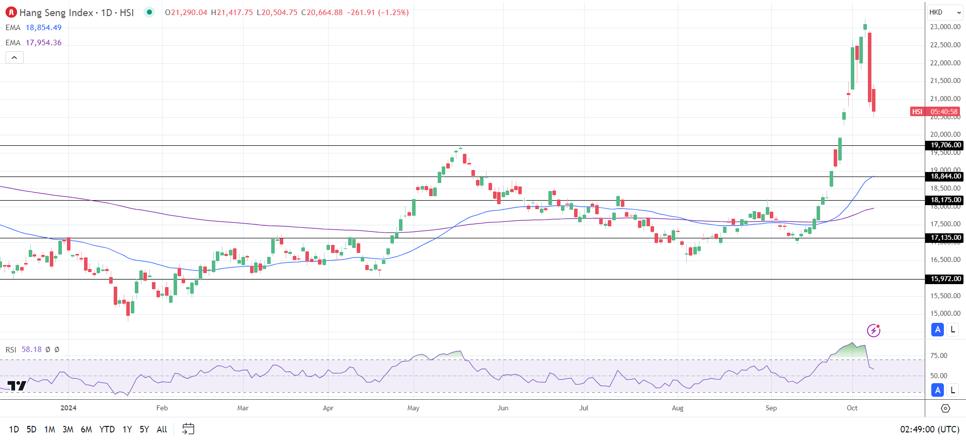Click the Hang Seng Index symbol title
This screenshot has width=966, height=440.
pos(76,13)
